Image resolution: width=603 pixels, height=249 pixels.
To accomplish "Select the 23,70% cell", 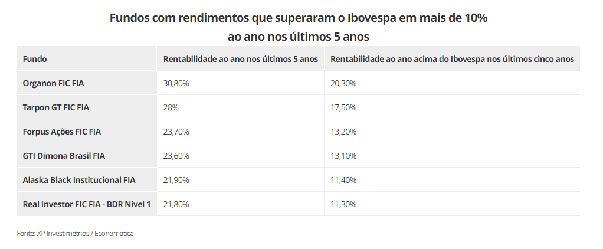I will pyautogui.click(x=176, y=132).
